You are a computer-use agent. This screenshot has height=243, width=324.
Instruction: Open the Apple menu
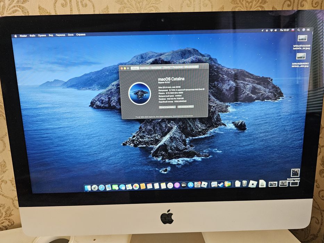(16, 36)
